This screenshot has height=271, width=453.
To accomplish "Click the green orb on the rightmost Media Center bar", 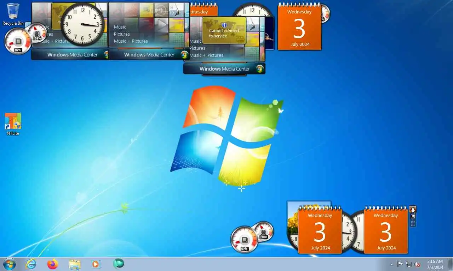I will (260, 69).
